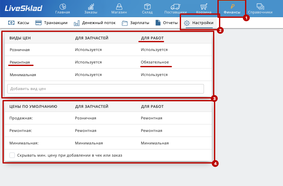Change Ремонтная Обязательное status for работ
283x186 pixels.
click(x=155, y=62)
